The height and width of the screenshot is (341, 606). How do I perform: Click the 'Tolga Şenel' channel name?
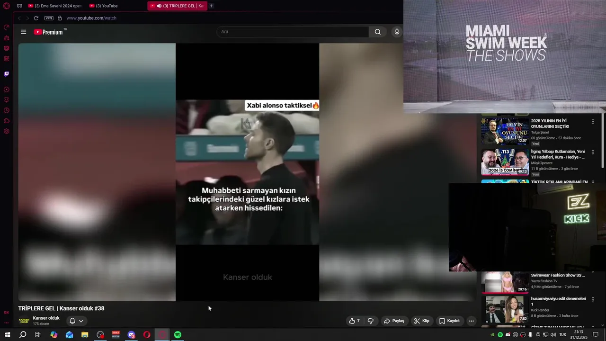pyautogui.click(x=540, y=133)
